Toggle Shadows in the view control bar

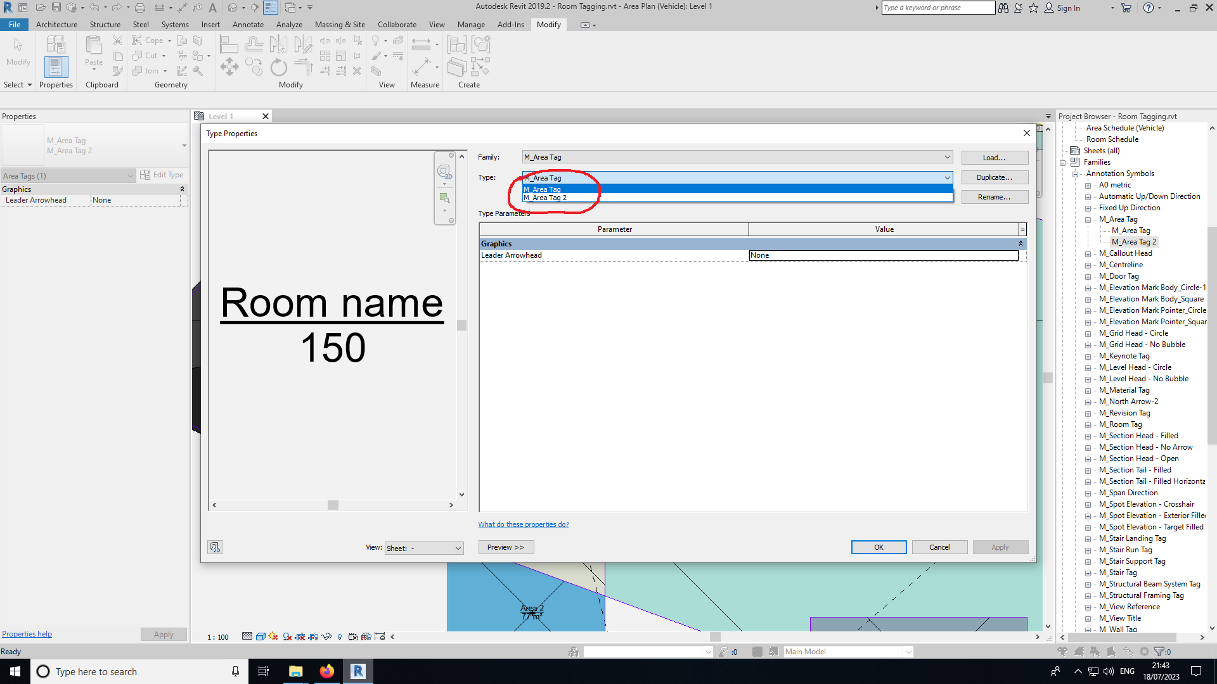[287, 636]
